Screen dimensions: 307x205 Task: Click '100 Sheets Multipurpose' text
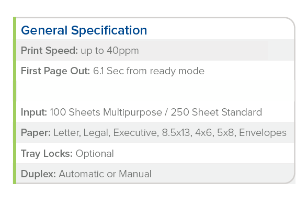click(x=106, y=112)
